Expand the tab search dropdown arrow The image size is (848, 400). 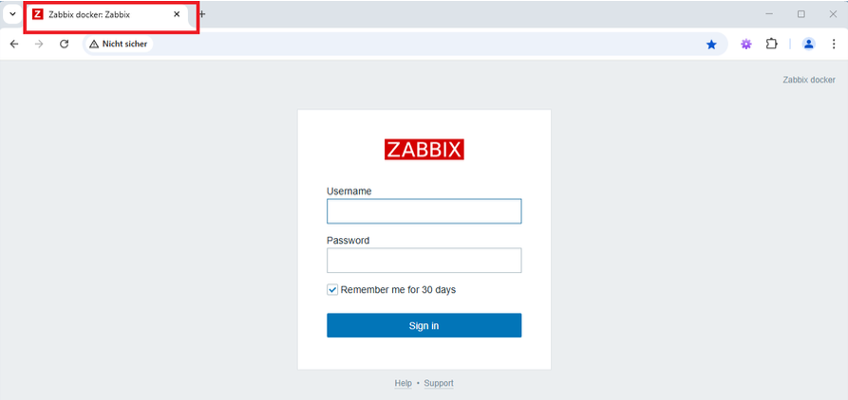click(12, 14)
